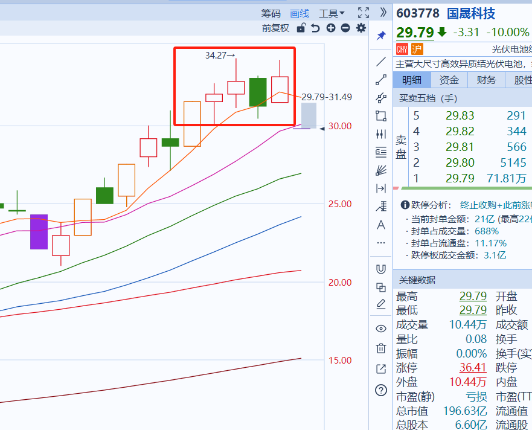This screenshot has height=430, width=532.
Task: Zoom in chart with plus circle icon
Action: coord(331,28)
